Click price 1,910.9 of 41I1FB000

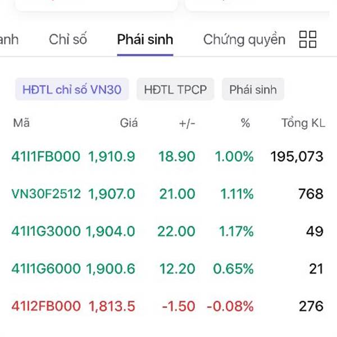[111, 157]
